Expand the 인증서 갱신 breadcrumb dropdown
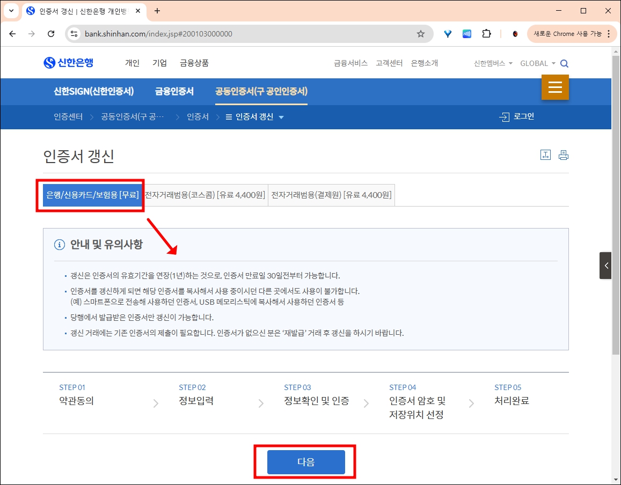 click(281, 117)
